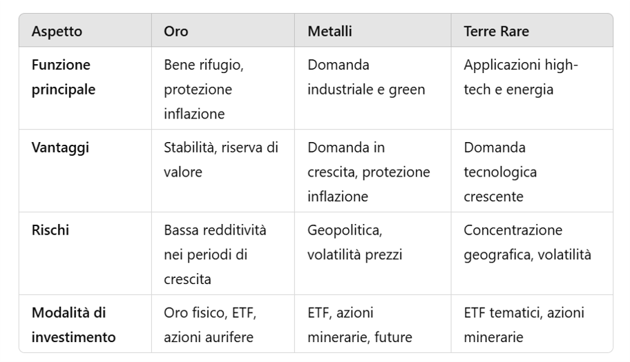
Task: Click the 'Bene rifugio, protezione inflazione' cell
Action: (204, 90)
